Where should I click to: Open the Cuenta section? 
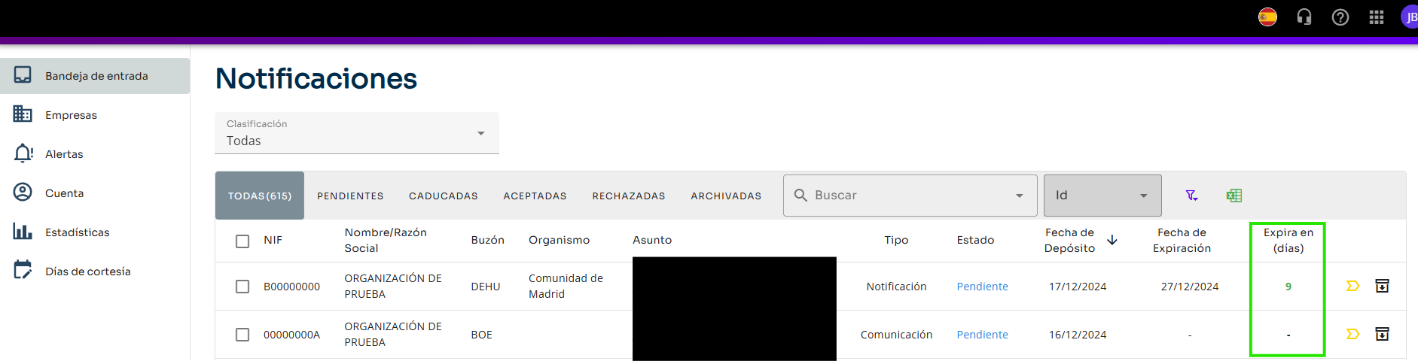(x=95, y=193)
